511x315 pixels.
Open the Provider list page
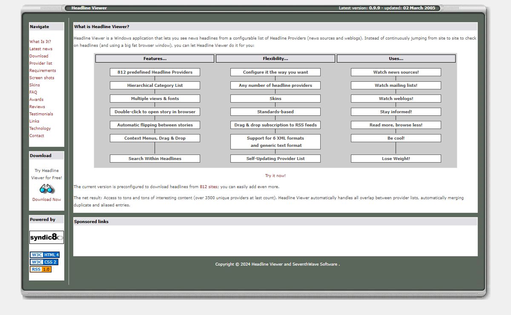41,63
